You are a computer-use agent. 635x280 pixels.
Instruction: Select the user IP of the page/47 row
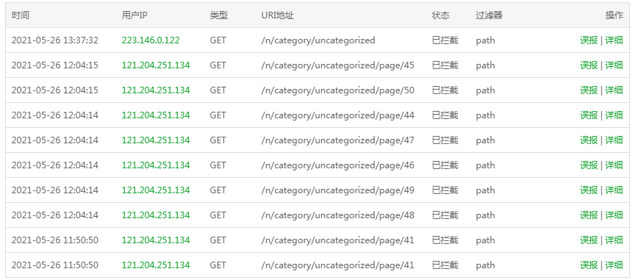156,140
